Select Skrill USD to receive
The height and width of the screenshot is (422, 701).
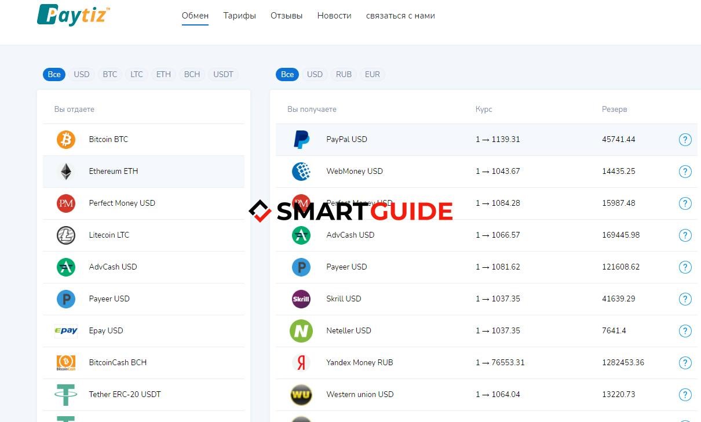487,299
